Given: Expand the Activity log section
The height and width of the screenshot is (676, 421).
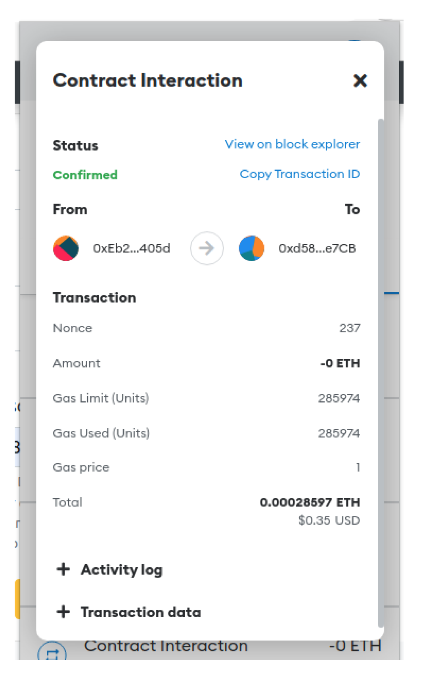Looking at the screenshot, I should pos(121,570).
